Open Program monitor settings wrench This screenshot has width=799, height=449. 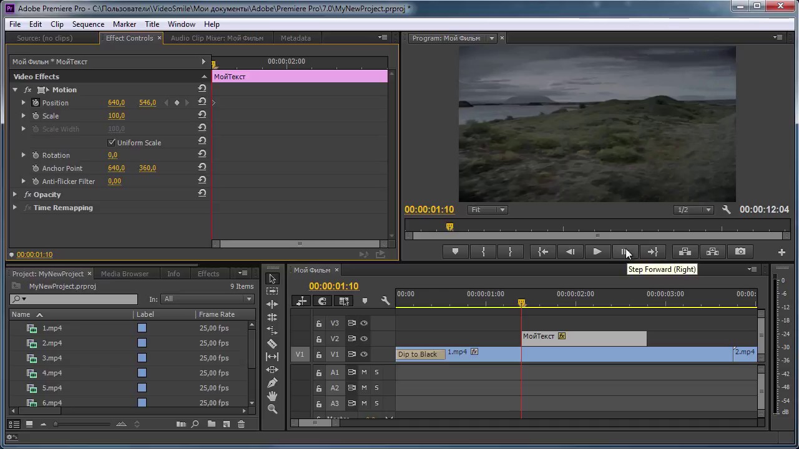coord(726,210)
